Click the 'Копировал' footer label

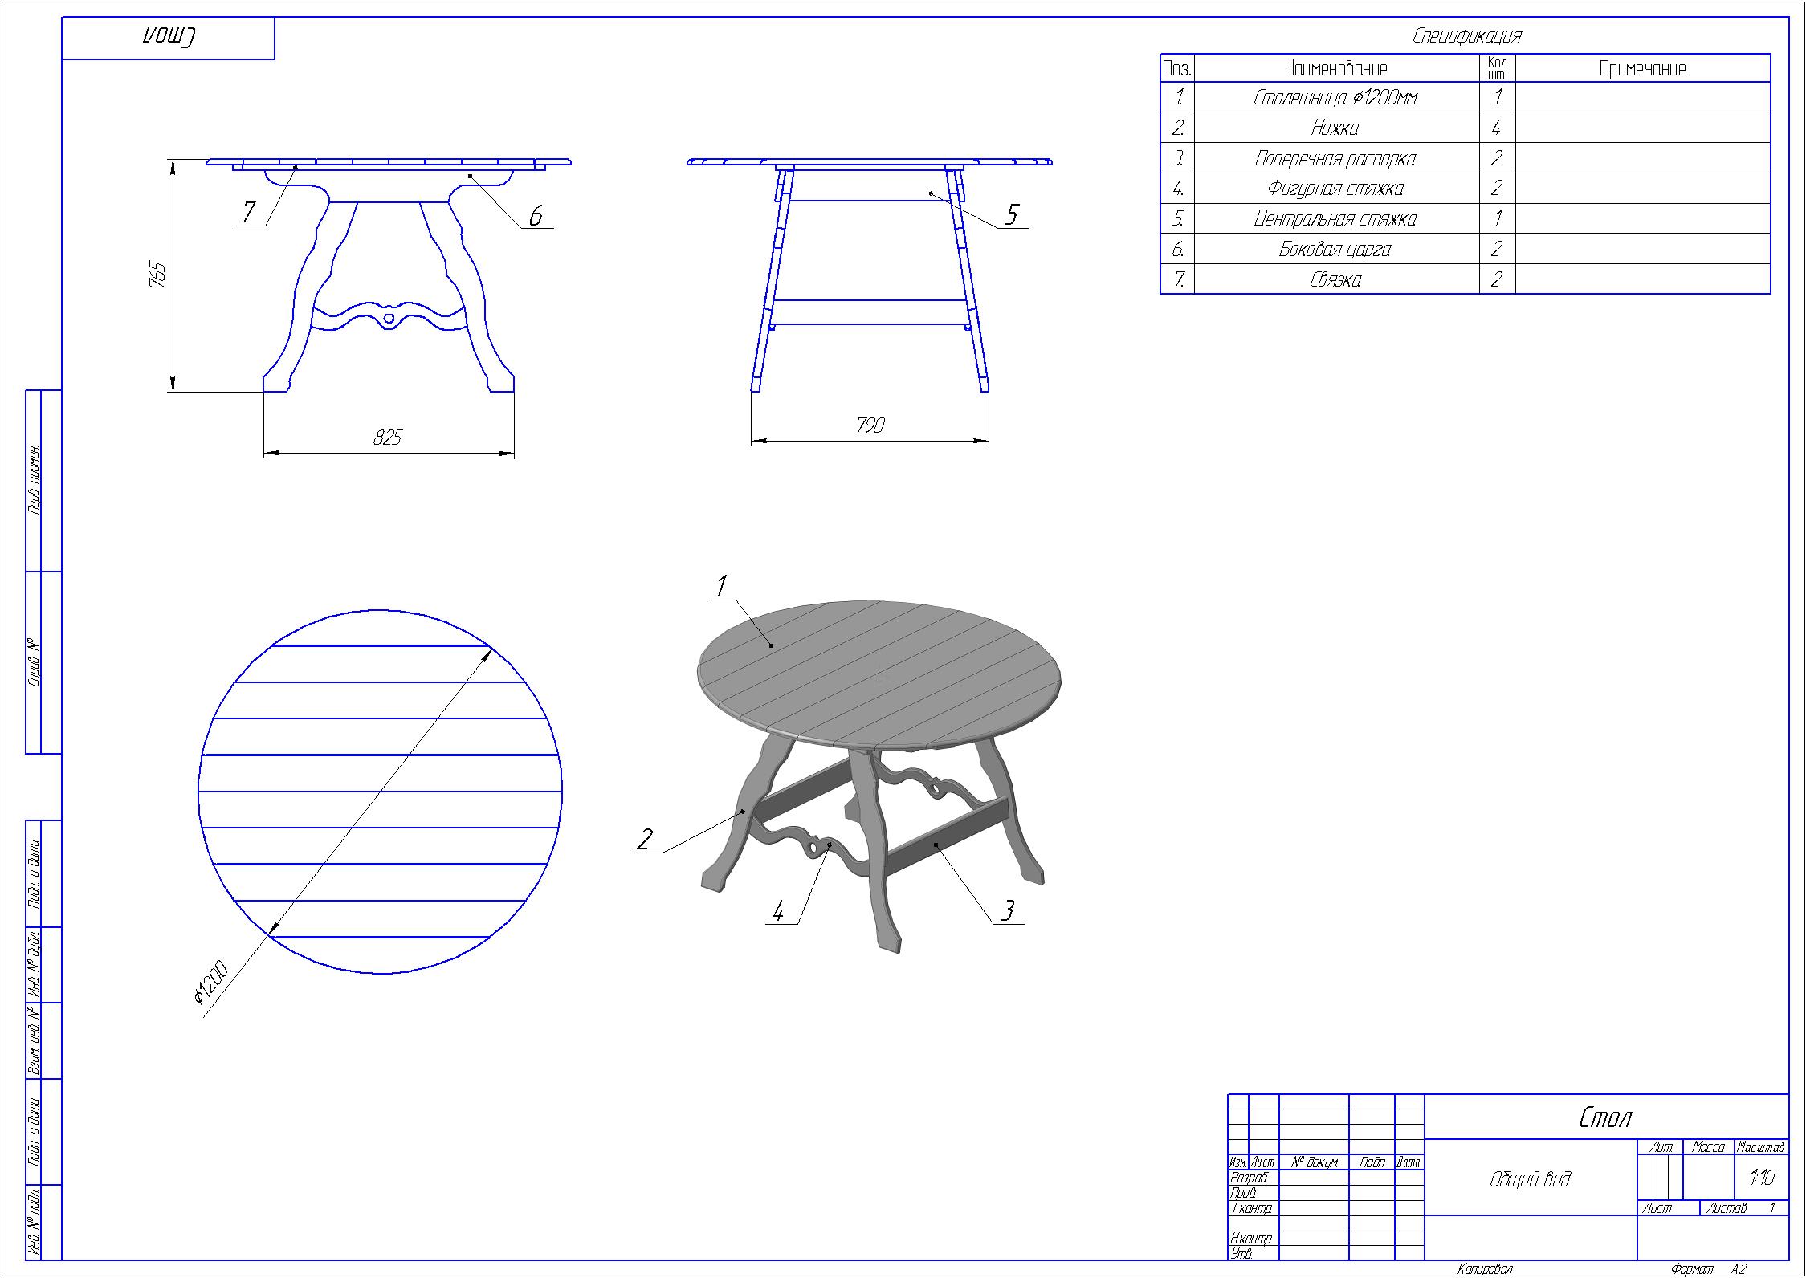click(1485, 1269)
